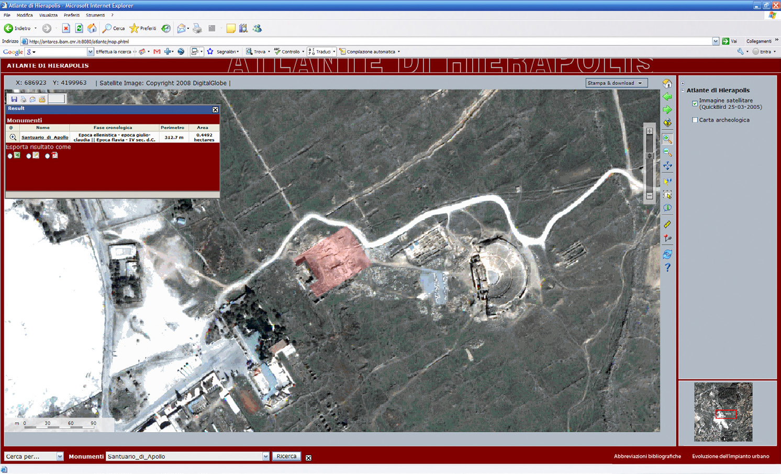Click the floppy disk save icon above Result
This screenshot has height=474, width=781.
14,99
